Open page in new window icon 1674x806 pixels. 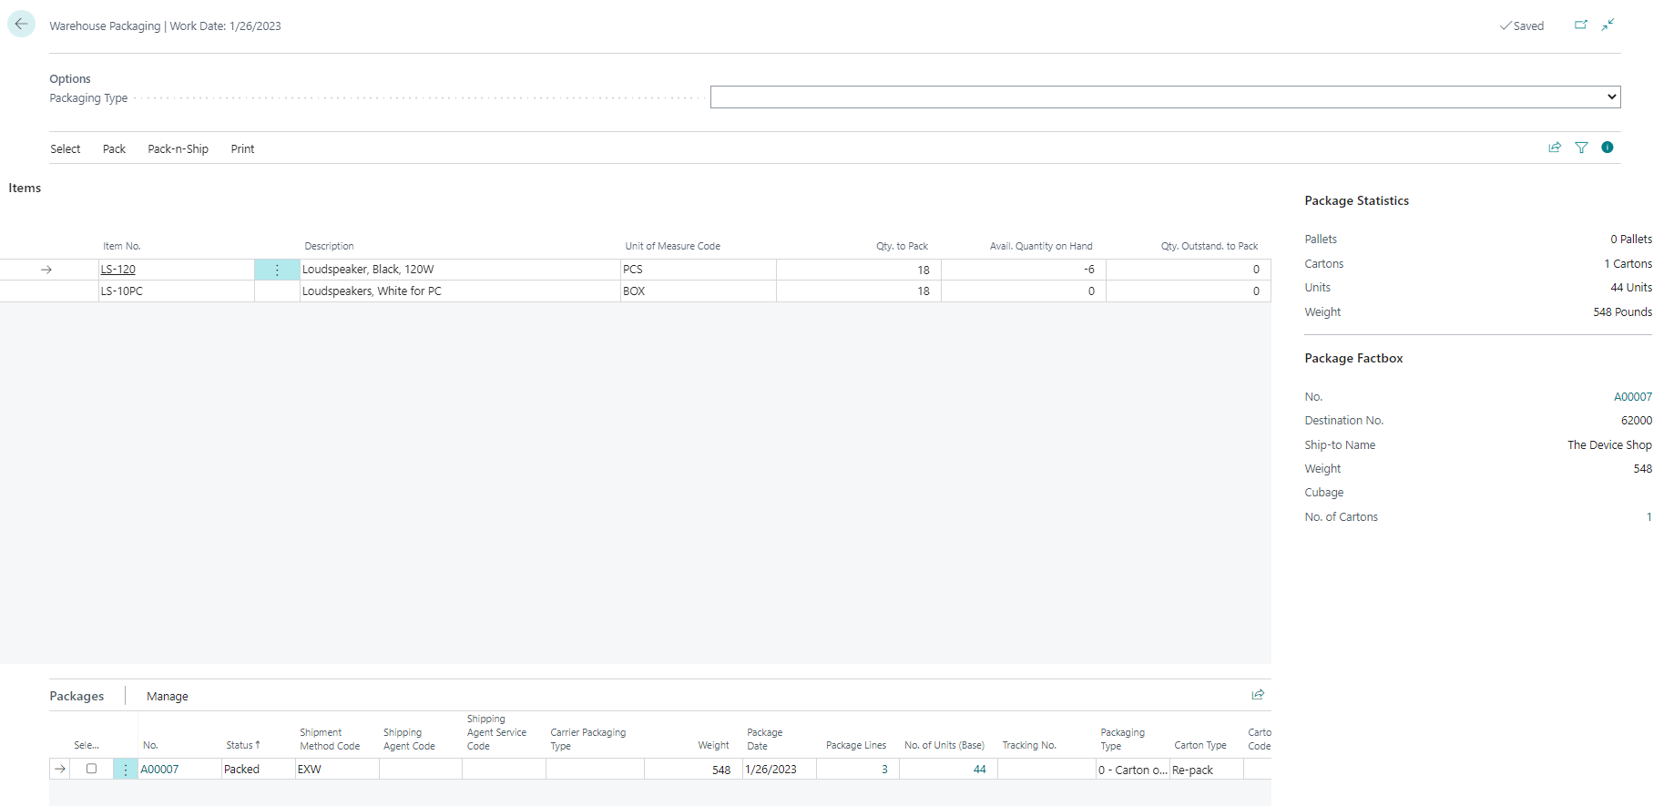tap(1580, 25)
